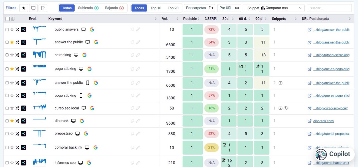Viewport: 358px width, 167px height.
Task: Edit the dinorank keyword with pencil icon
Action: pyautogui.click(x=138, y=121)
